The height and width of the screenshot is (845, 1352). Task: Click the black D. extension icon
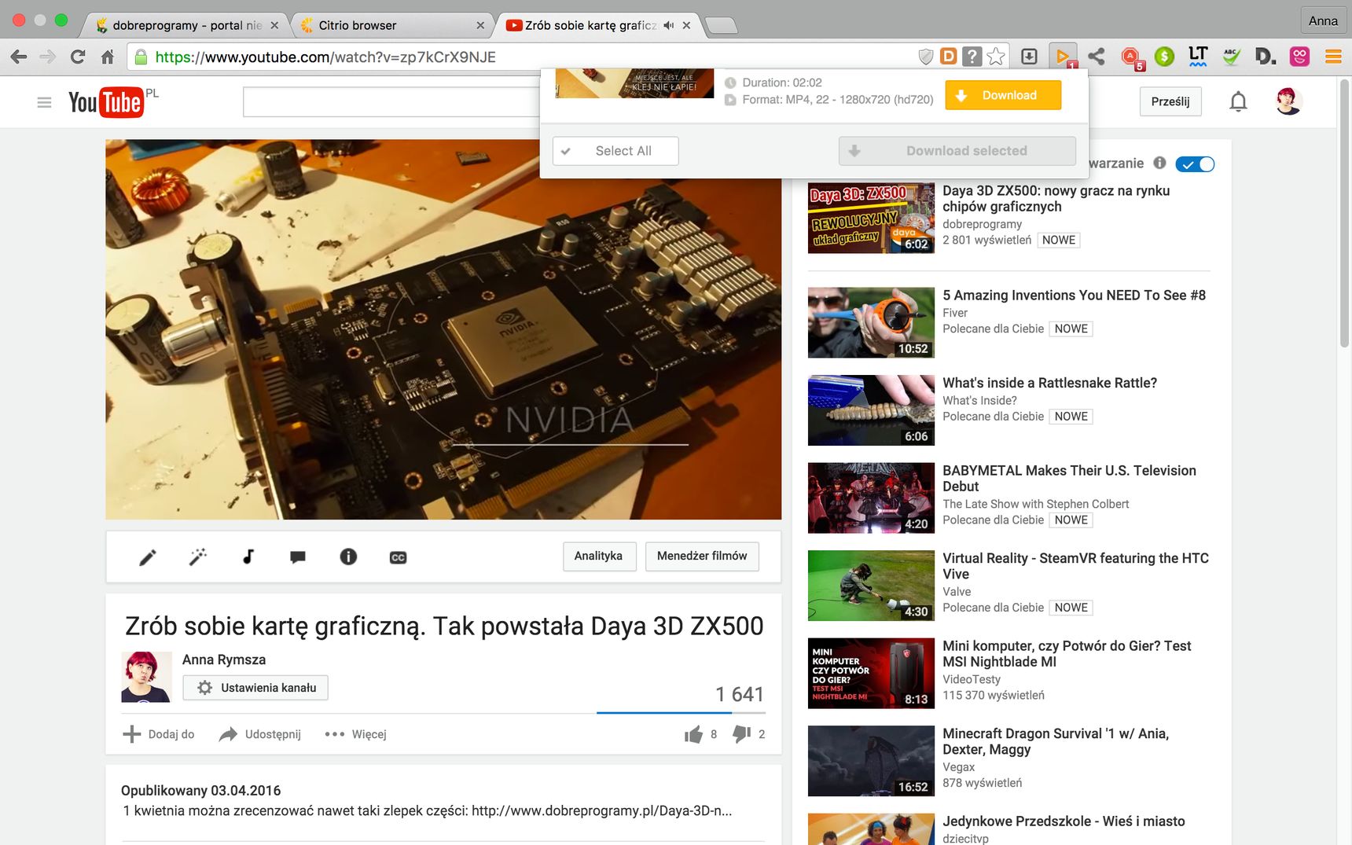(x=1266, y=57)
